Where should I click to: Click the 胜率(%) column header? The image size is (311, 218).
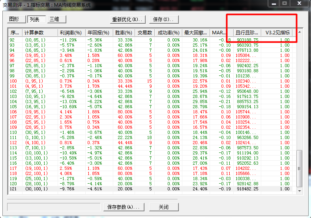(x=124, y=32)
